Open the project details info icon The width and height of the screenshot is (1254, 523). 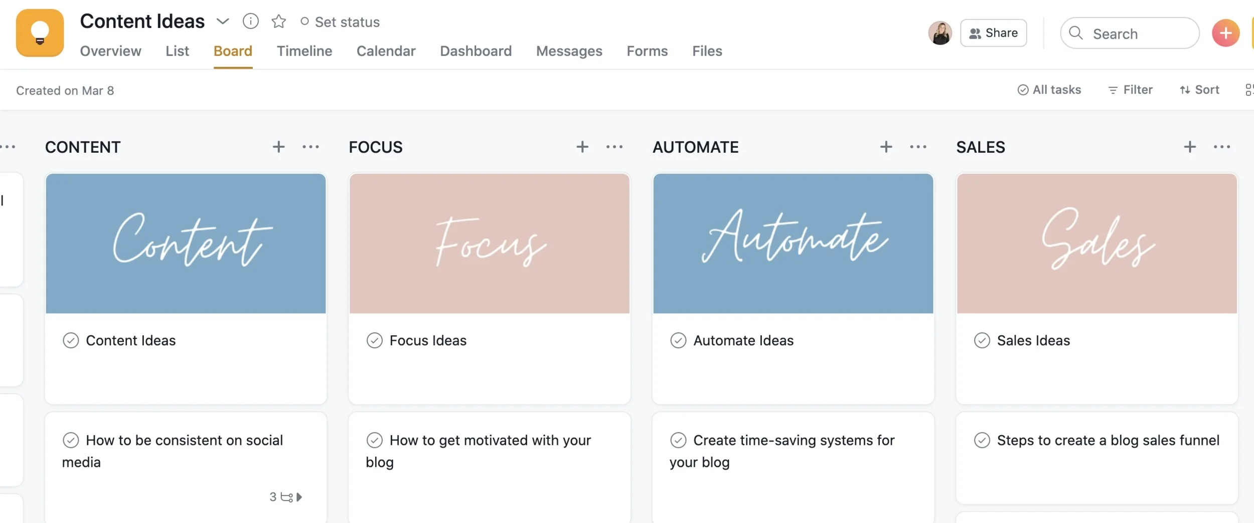click(x=250, y=21)
